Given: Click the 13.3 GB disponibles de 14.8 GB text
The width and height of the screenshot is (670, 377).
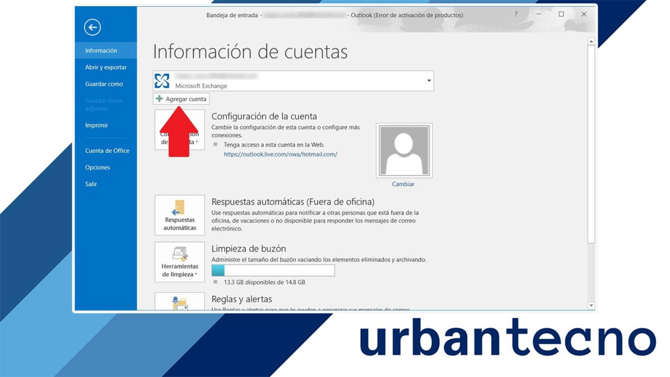Looking at the screenshot, I should point(264,282).
